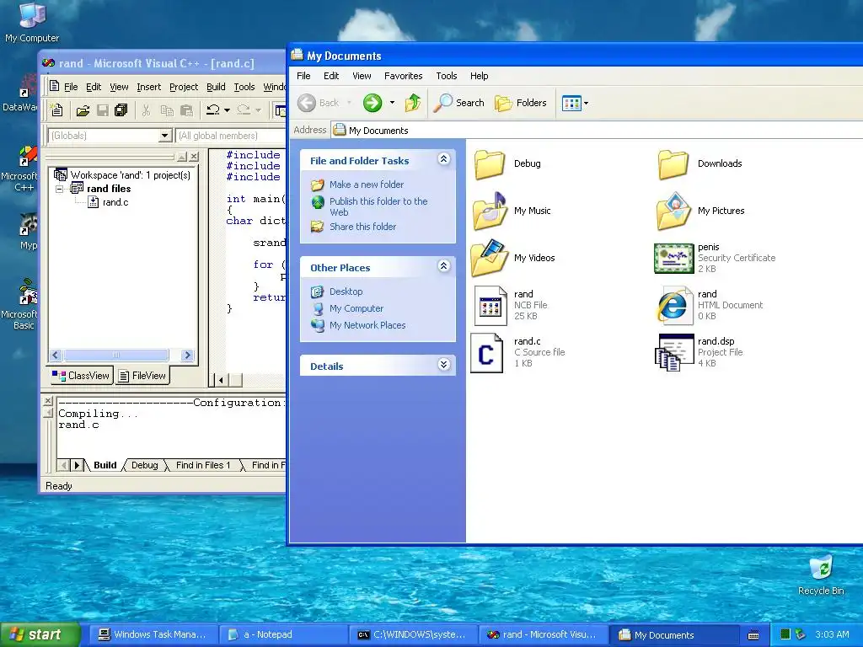
Task: Click the workspace pane horizontal scrollbar thumb
Action: pos(115,356)
